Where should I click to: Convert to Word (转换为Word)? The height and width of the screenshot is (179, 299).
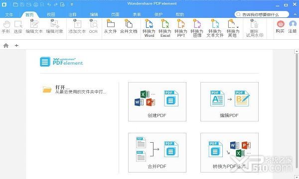click(149, 28)
